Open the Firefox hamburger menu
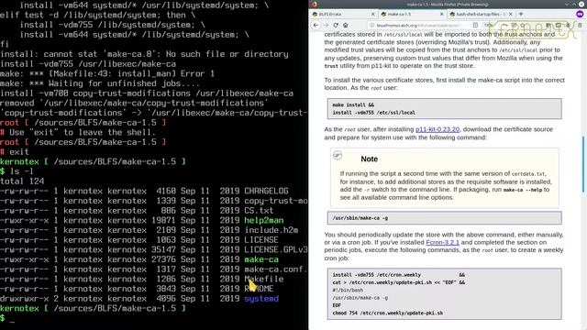The width and height of the screenshot is (587, 330). tap(580, 25)
